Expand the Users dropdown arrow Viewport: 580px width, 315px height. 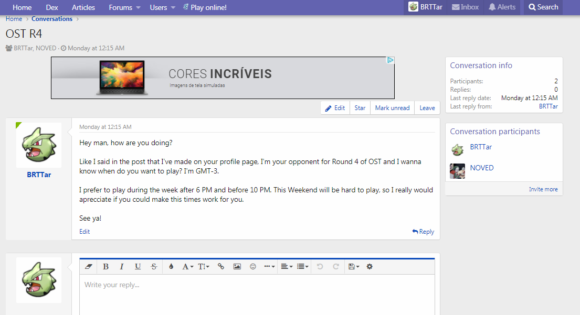click(173, 7)
